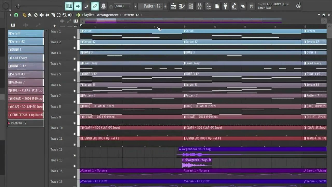Switch picker to the CHAN tab
Screen dimensions: 332x187
(x=70, y=26)
